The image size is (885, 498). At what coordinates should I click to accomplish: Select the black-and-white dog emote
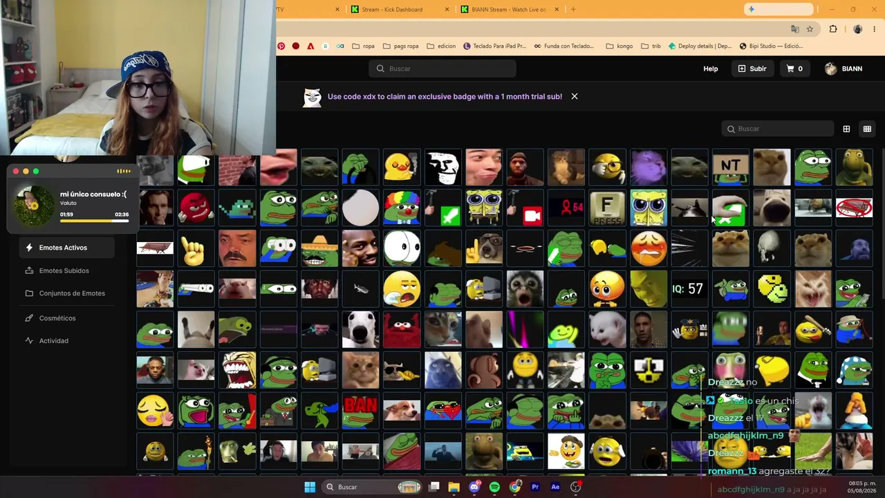[360, 329]
